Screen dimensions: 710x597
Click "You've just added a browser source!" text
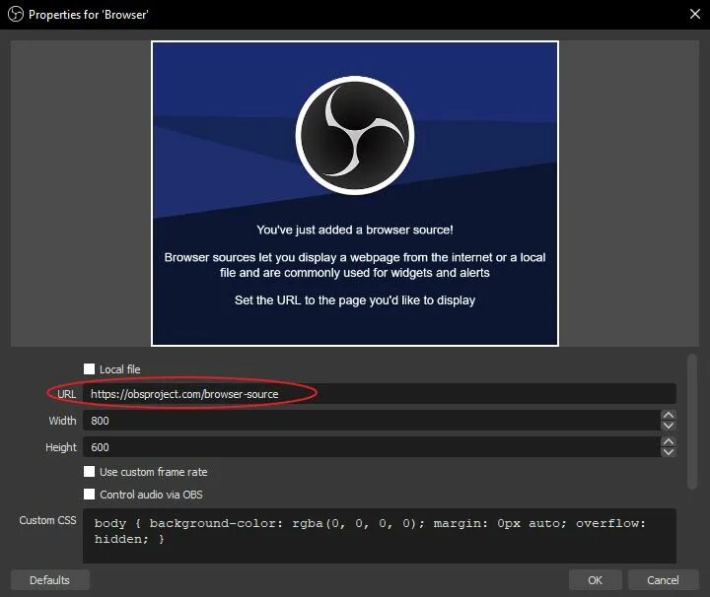355,230
